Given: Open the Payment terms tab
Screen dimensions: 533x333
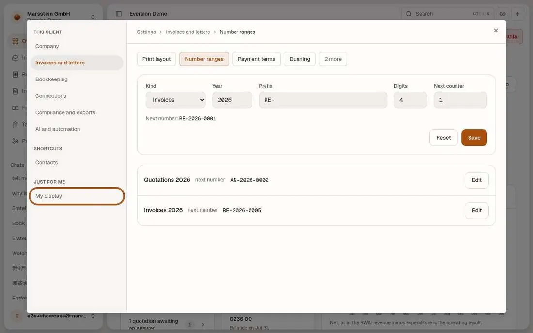Looking at the screenshot, I should coord(256,59).
